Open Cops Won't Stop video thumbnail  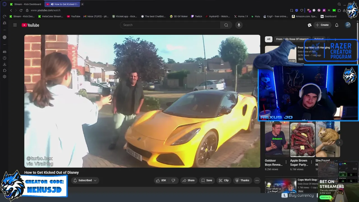pyautogui.click(x=280, y=185)
